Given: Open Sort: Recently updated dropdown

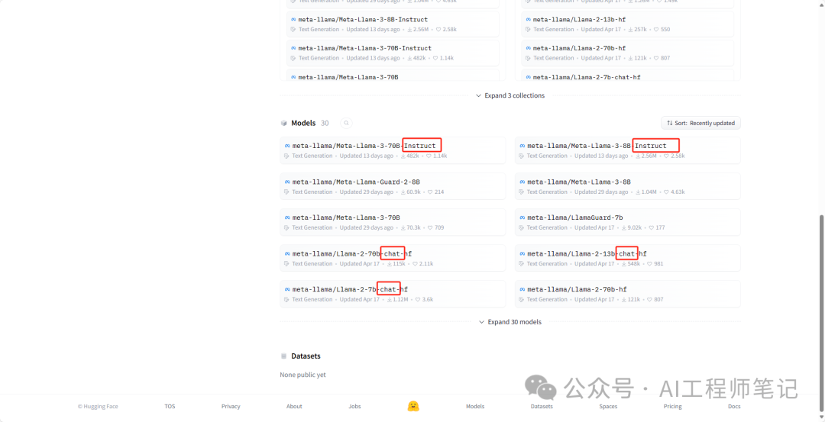Looking at the screenshot, I should (700, 123).
